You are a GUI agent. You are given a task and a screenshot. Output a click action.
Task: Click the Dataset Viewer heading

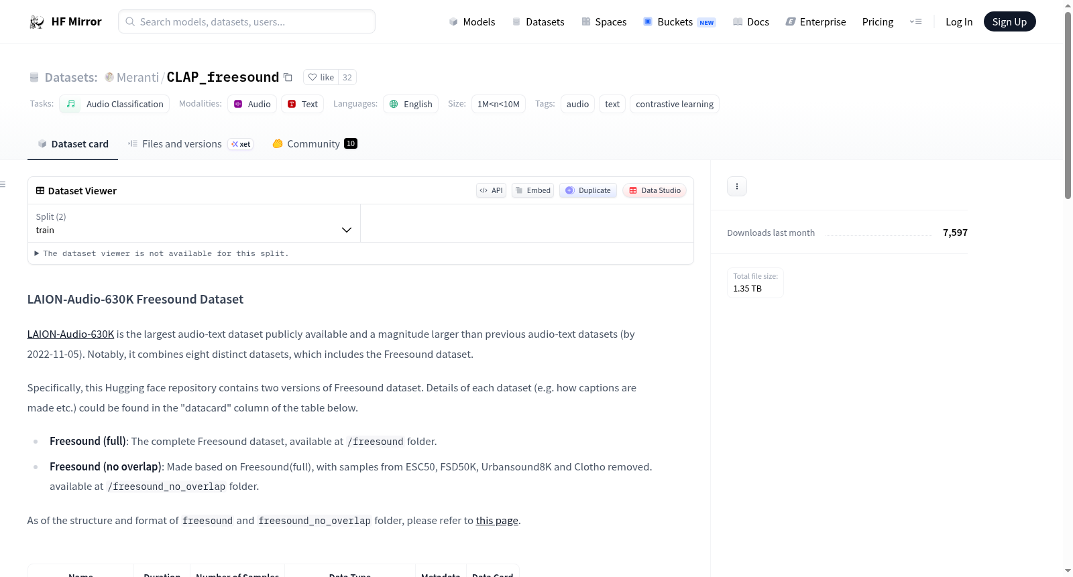tap(76, 191)
